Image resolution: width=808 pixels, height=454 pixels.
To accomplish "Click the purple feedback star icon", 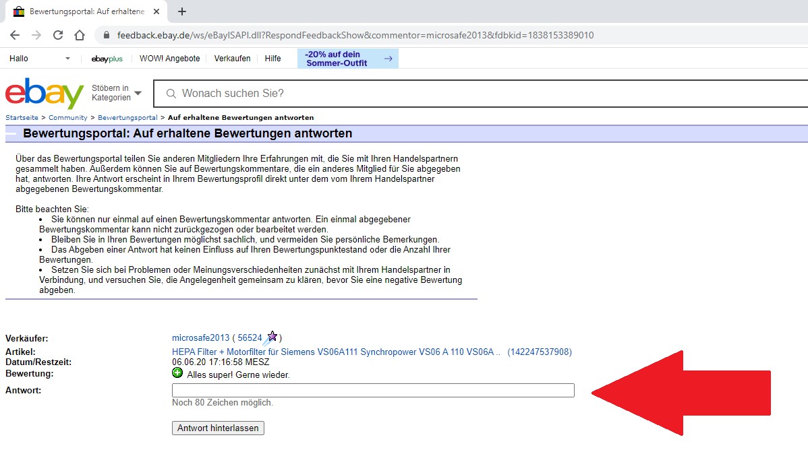I will [x=272, y=337].
